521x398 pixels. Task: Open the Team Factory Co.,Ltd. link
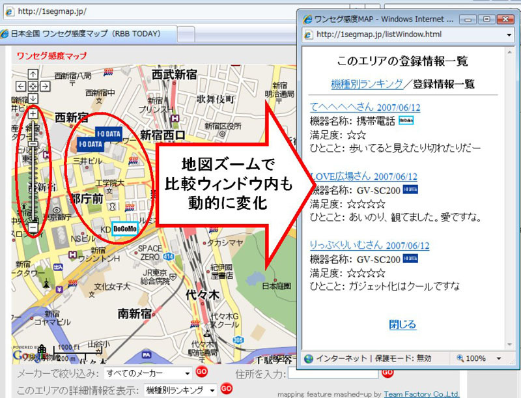[x=421, y=394]
